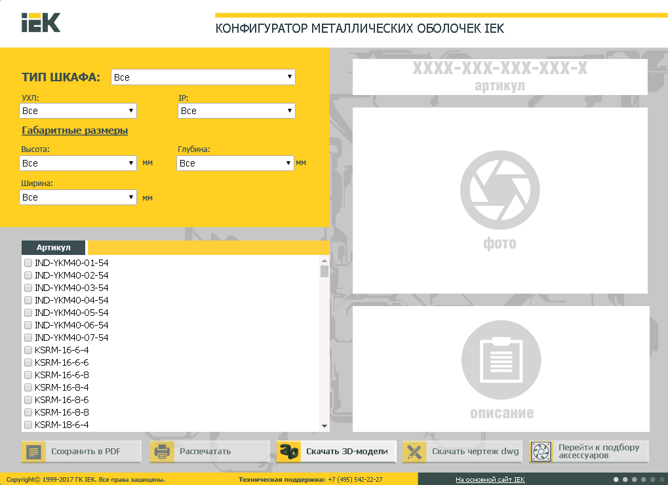Screen dimensions: 668x485
Task: Click the IEK logo
Action: [x=41, y=22]
